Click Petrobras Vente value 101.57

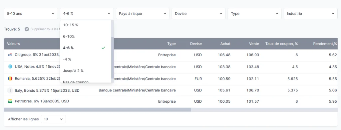[253, 101]
